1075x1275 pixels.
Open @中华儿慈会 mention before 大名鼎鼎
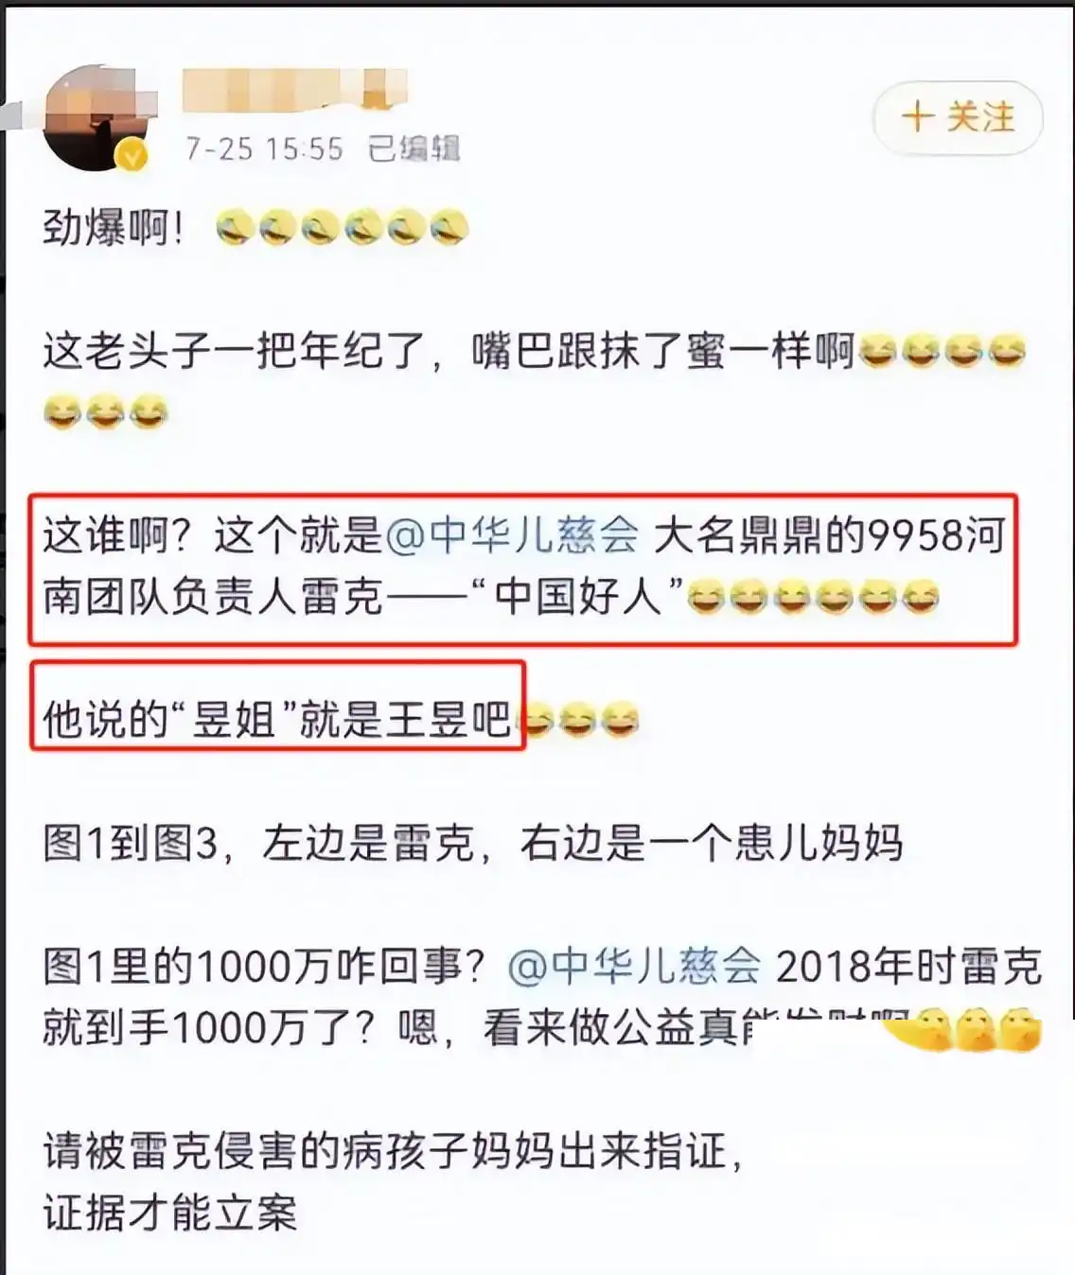tap(512, 536)
